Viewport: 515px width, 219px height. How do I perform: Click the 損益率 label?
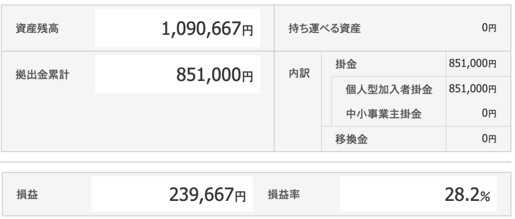tap(284, 194)
